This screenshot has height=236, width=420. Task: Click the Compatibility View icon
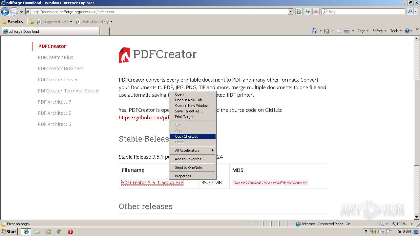tap(299, 12)
